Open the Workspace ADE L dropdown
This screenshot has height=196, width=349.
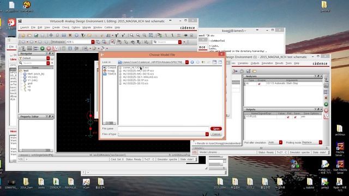pyautogui.click(x=93, y=42)
